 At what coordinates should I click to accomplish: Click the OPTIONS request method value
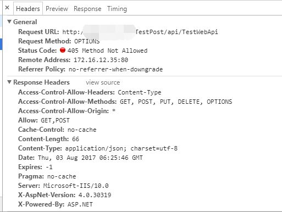click(87, 41)
